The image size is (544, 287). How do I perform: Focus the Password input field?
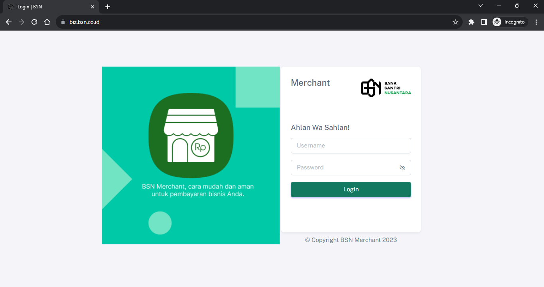pos(345,168)
